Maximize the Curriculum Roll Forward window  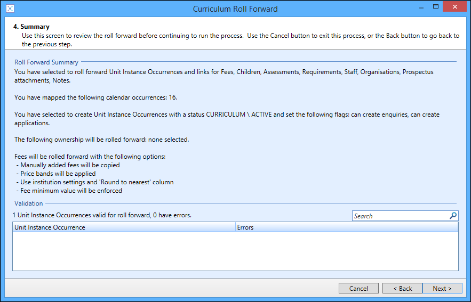pos(436,7)
